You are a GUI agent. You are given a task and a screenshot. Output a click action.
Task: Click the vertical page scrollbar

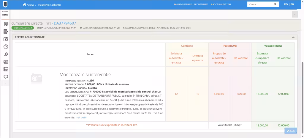pyautogui.click(x=302, y=97)
